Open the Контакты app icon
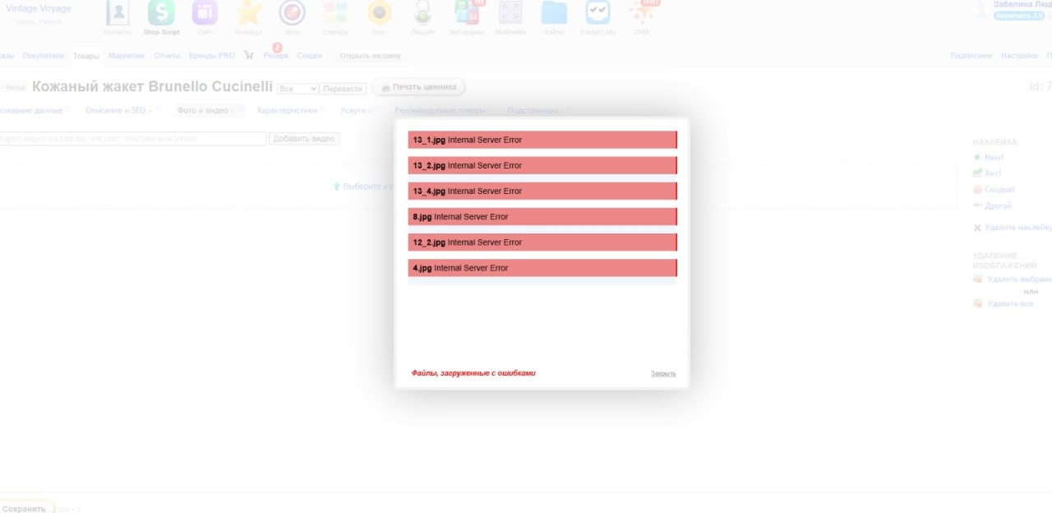 (x=118, y=13)
